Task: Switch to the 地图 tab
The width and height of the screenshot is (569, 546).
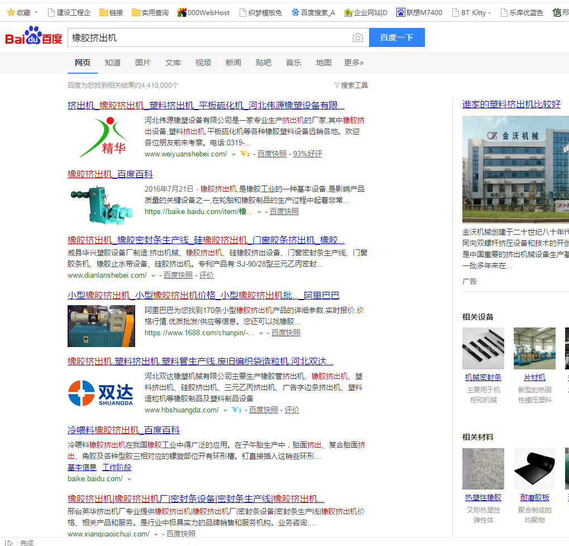Action: tap(323, 63)
